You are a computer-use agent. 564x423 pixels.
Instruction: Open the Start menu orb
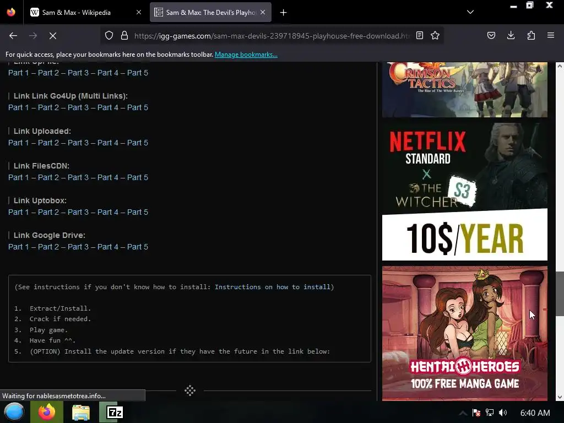(14, 412)
